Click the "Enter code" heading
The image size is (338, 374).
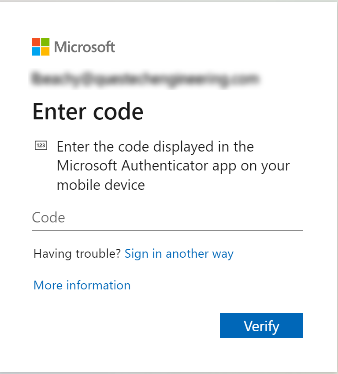click(87, 111)
